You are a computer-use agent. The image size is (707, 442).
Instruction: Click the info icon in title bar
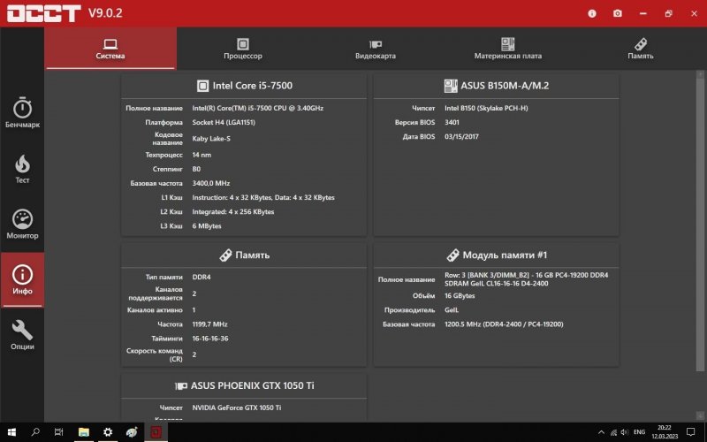pos(591,13)
